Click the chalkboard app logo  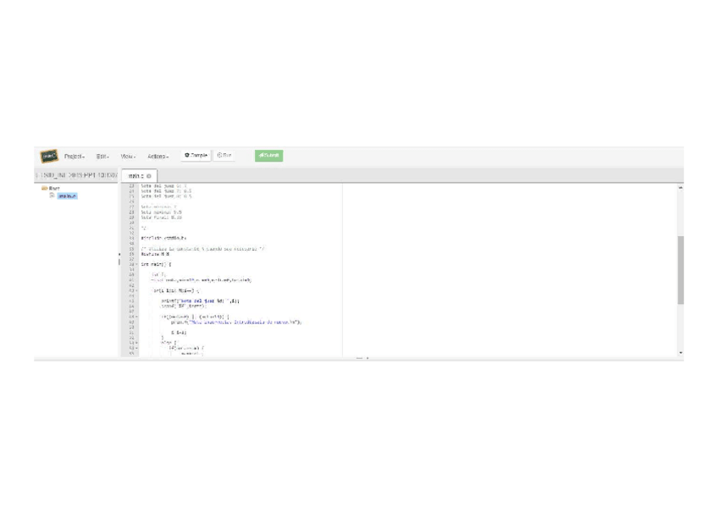pyautogui.click(x=49, y=156)
